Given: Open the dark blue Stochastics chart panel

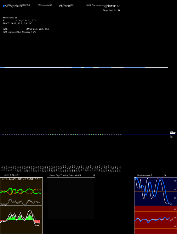Looking at the screenshot, I should [x=155, y=191].
